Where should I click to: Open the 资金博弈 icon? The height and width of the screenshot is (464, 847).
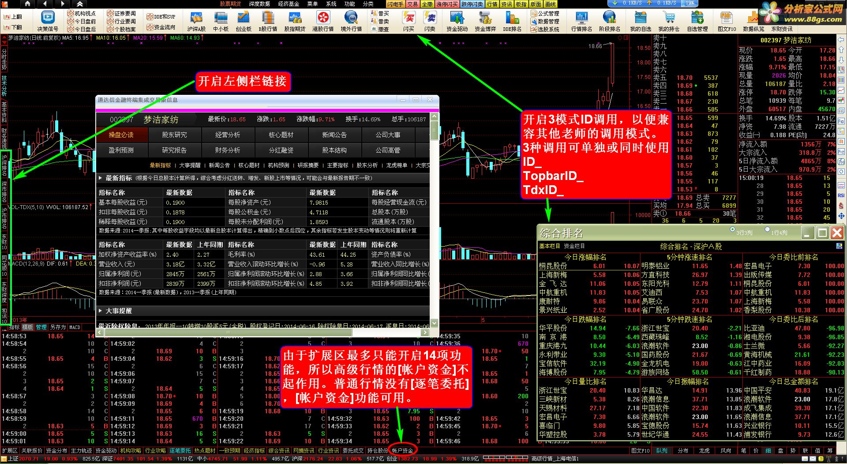click(x=485, y=21)
